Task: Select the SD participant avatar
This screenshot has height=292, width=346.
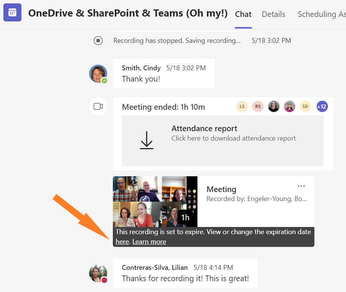Action: (305, 106)
